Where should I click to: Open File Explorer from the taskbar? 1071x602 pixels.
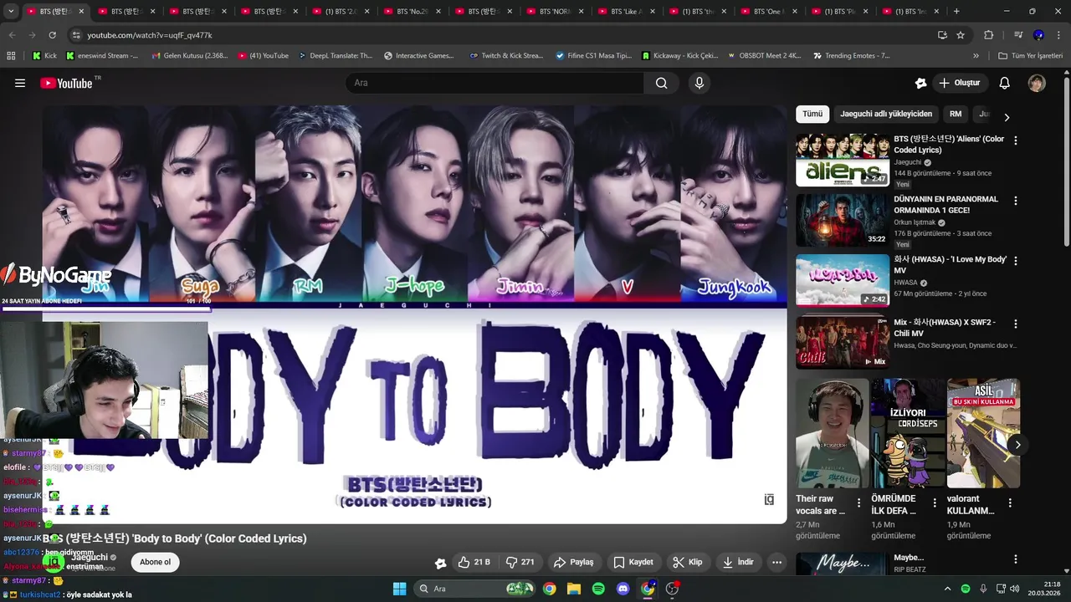(574, 589)
